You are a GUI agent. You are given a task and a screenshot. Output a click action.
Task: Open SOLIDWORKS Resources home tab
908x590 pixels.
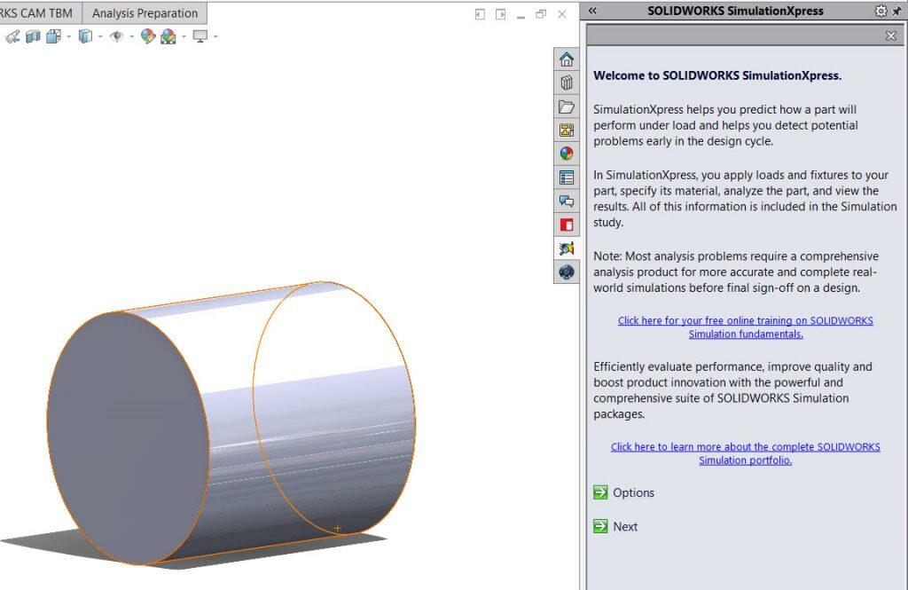(567, 59)
